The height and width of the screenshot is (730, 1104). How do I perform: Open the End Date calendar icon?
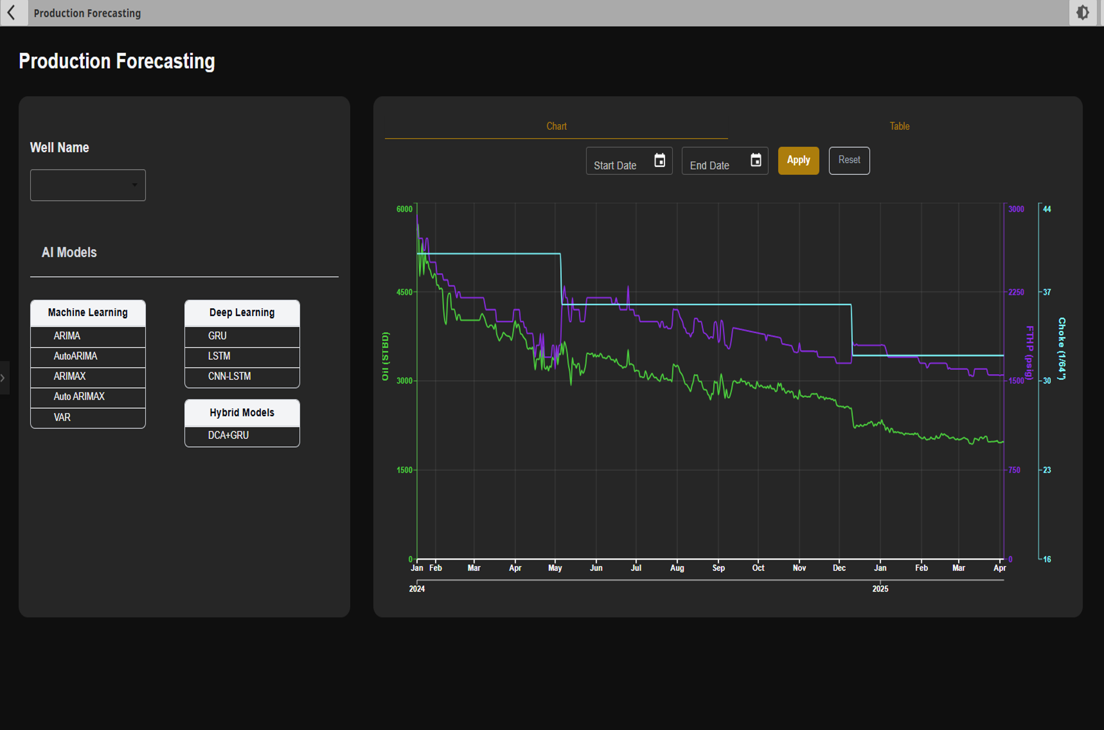(756, 160)
